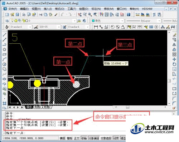This screenshot has width=179, height=142.
Task: Click the Help question mark icon
Action: 129,15
